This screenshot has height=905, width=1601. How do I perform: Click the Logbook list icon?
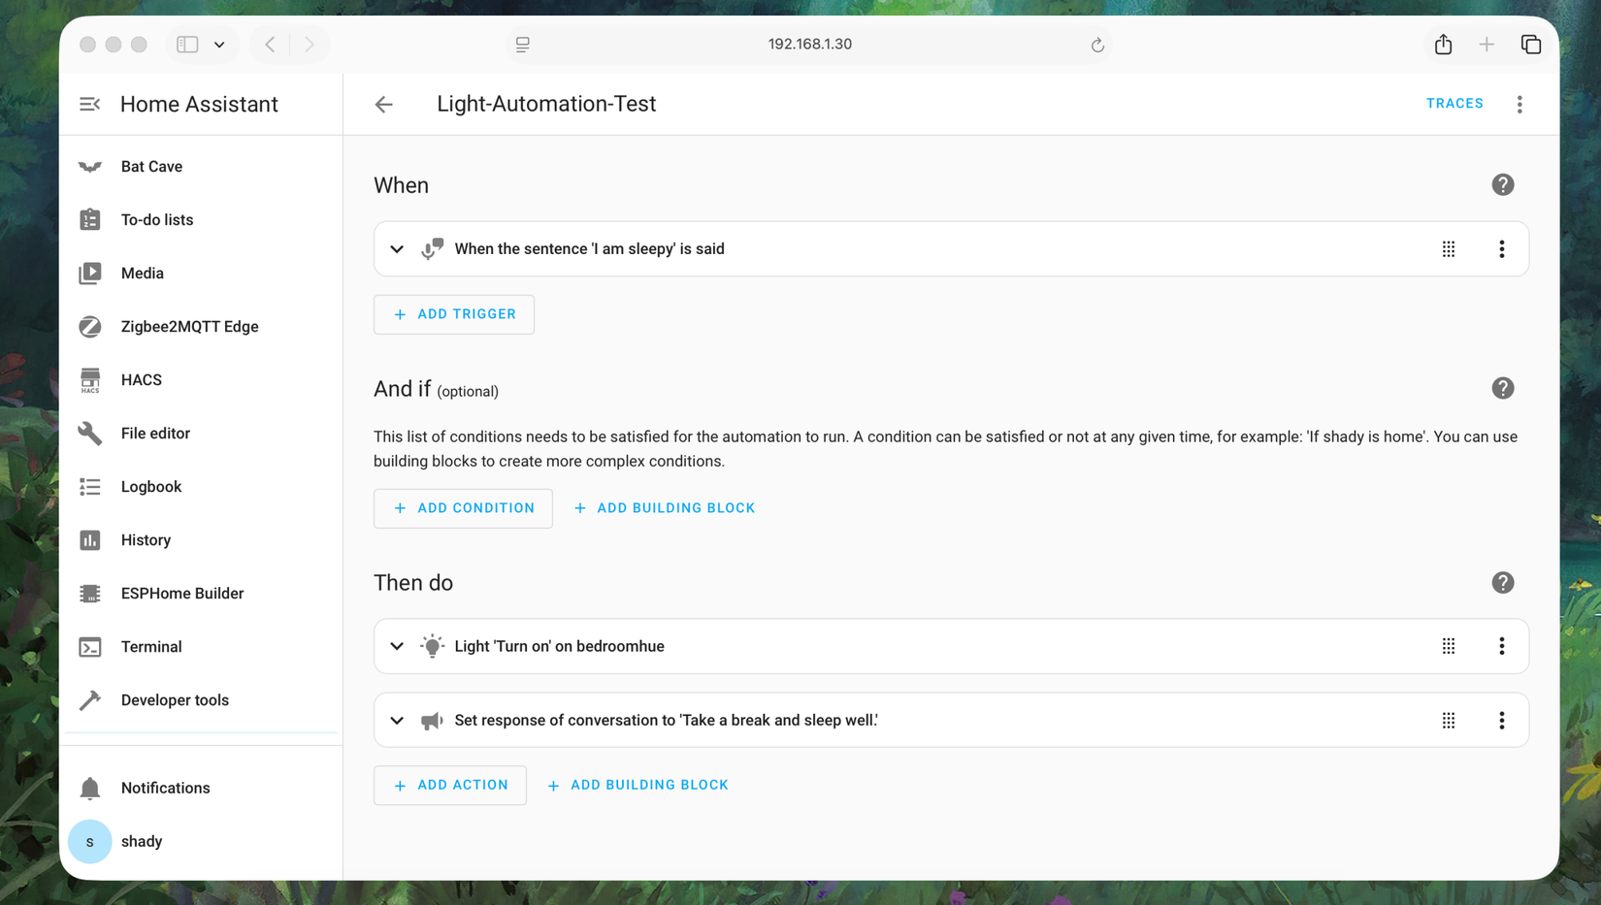coord(90,487)
